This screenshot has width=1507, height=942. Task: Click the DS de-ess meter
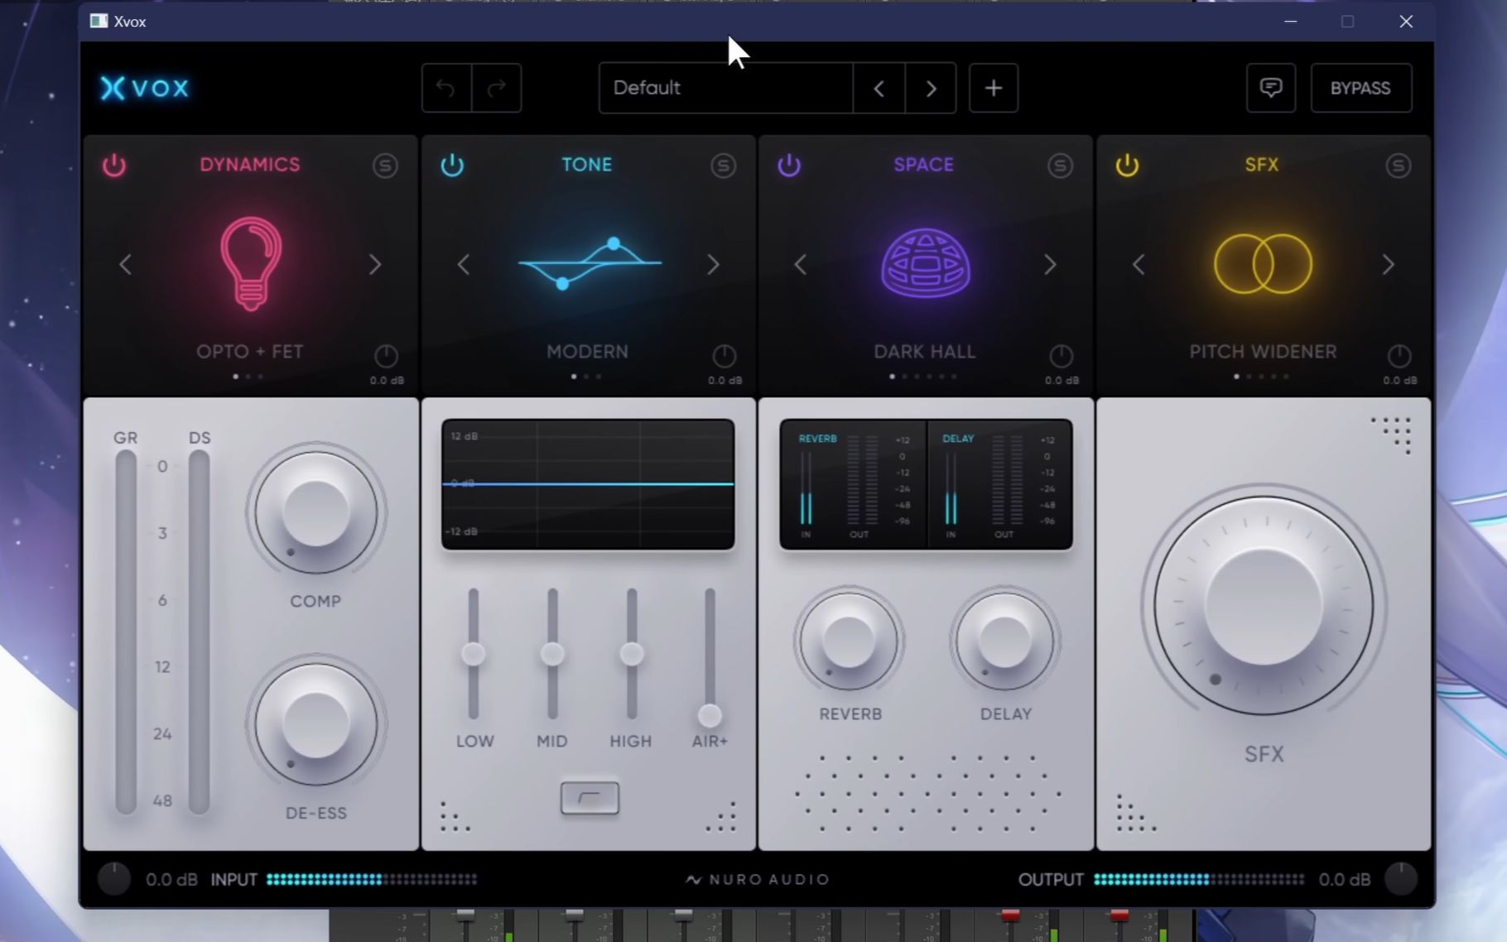coord(199,632)
